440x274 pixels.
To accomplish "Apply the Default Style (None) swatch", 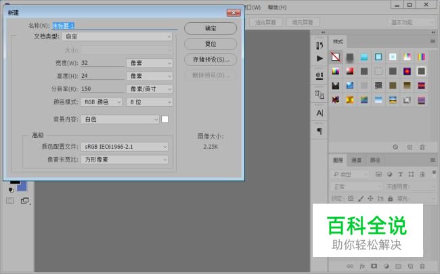I will [x=336, y=57].
